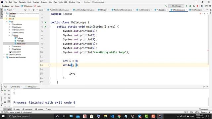Collapse the CoreJava project root
Screen dimensions: 212x119
[x=4, y=13]
